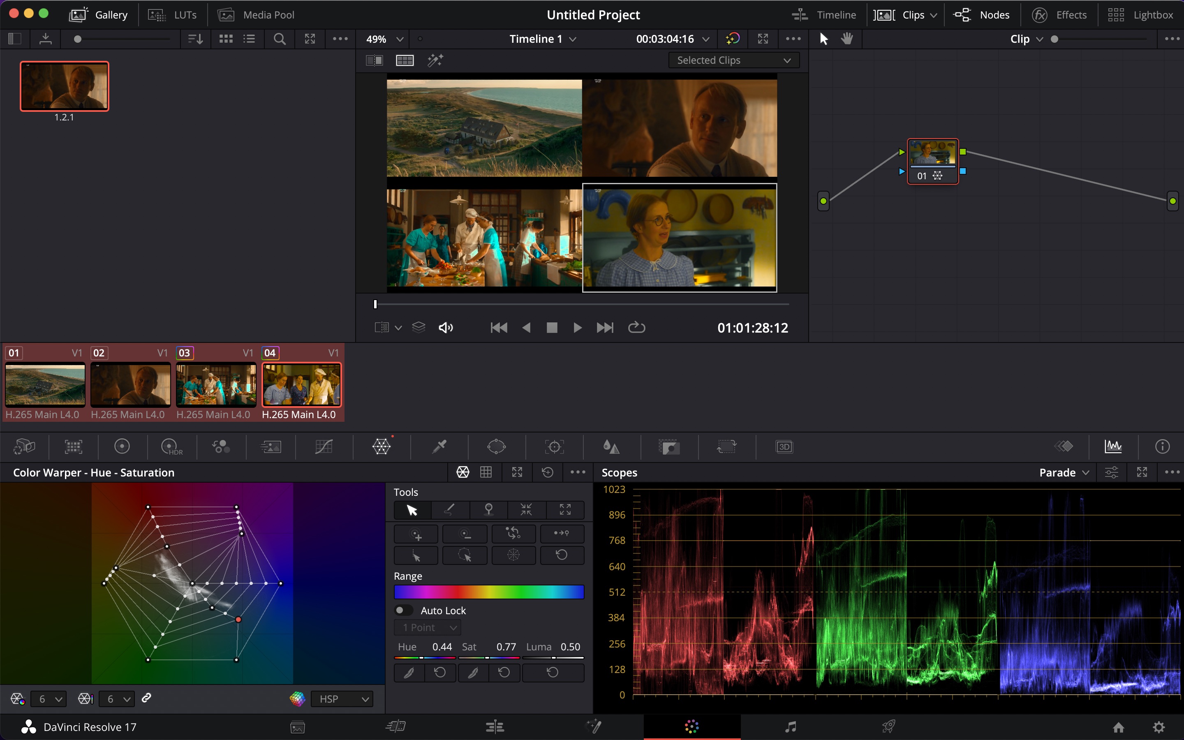Open the RGB Mixer palette
The height and width of the screenshot is (740, 1184).
221,446
